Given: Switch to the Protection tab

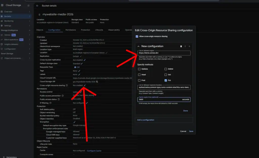Looking at the screenshot, I should 85,30.
